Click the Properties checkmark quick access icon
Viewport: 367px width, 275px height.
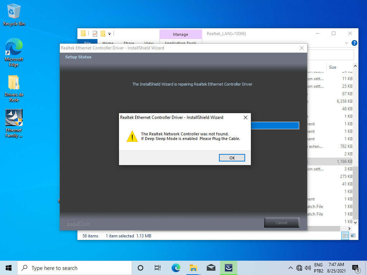click(95, 34)
